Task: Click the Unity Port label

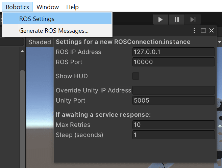Action: (71, 101)
